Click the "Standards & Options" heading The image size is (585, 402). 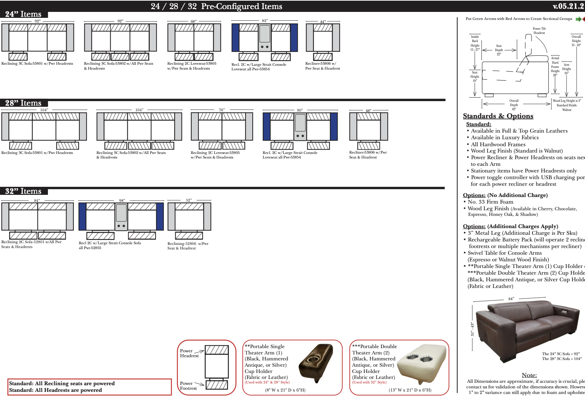click(x=498, y=116)
